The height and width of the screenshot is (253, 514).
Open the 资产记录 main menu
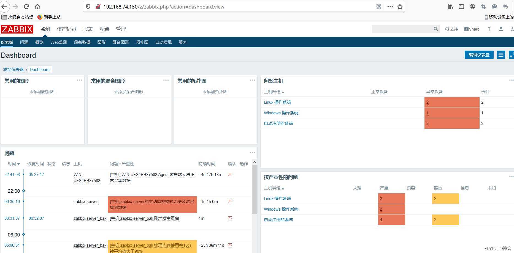[x=66, y=29]
